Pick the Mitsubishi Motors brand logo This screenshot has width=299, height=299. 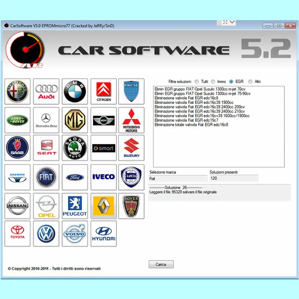coord(131,120)
